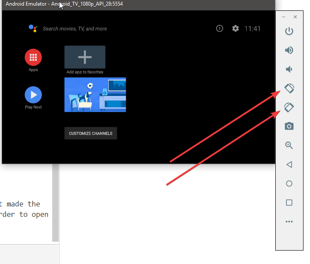The image size is (310, 264).
Task: Open the red Apps launcher
Action: click(x=33, y=57)
